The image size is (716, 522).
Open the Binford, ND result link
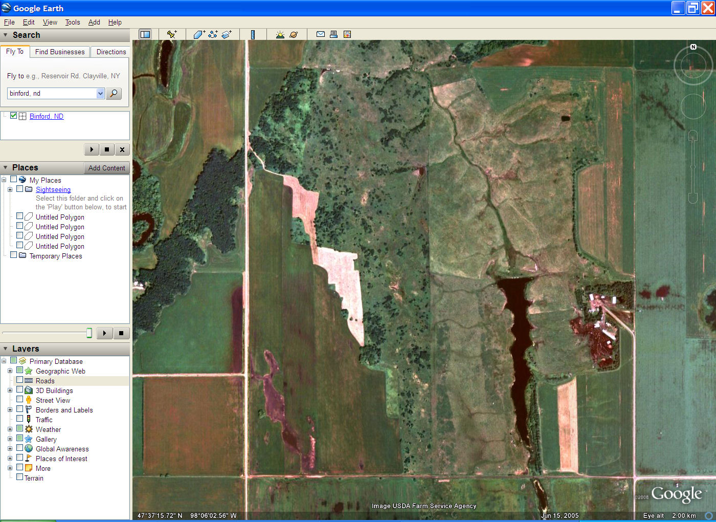pyautogui.click(x=47, y=116)
